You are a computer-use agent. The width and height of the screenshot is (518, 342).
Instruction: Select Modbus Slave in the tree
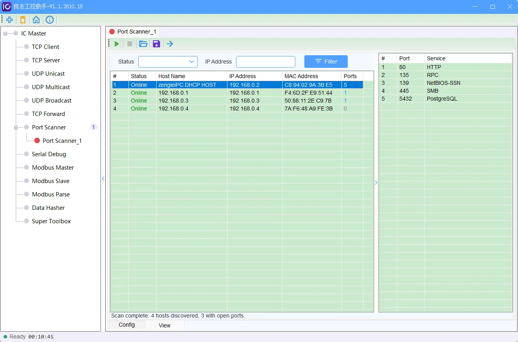(x=50, y=181)
